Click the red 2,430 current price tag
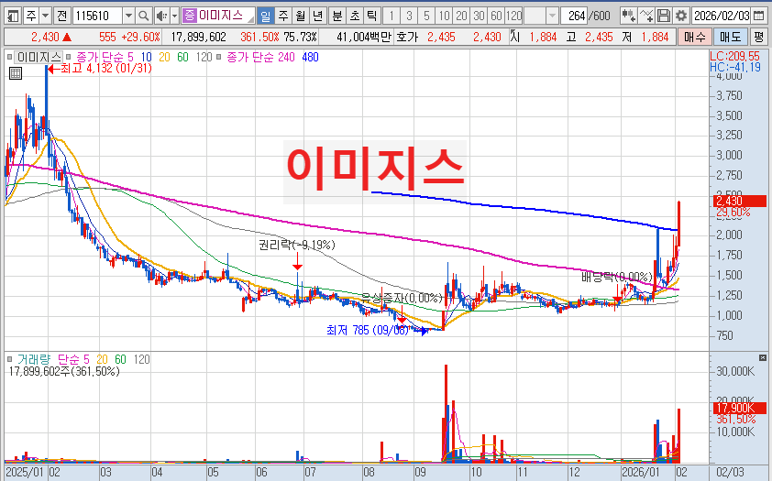772x481 pixels. click(x=740, y=201)
